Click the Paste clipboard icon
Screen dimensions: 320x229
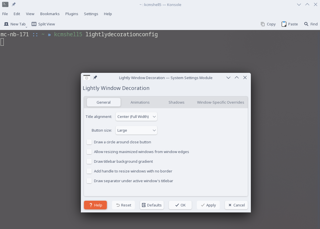coord(284,24)
